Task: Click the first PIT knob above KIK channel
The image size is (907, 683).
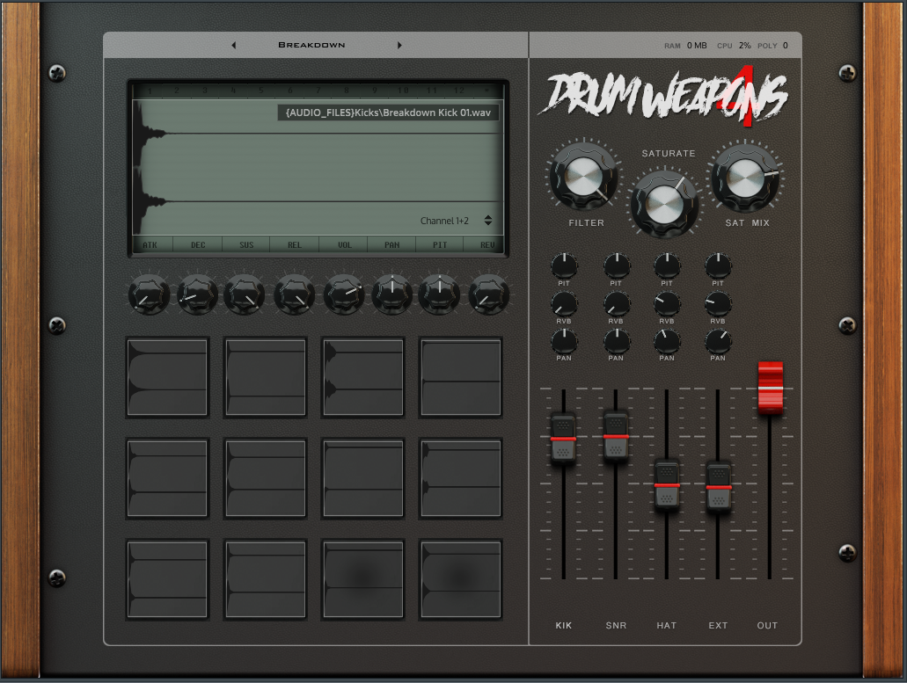Action: 565,265
